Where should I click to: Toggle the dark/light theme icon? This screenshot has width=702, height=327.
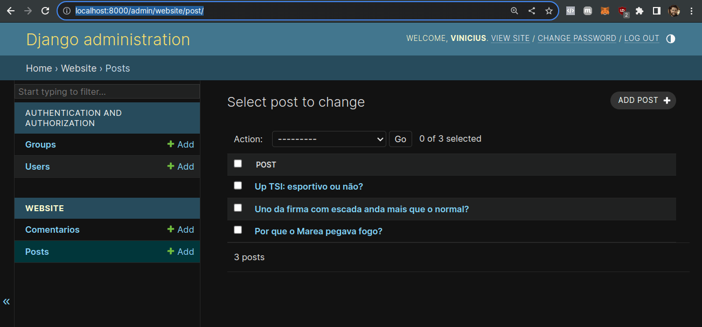670,39
